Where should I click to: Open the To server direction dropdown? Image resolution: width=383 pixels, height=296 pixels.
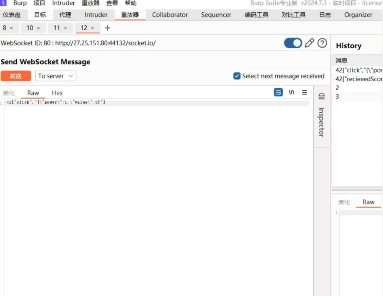pyautogui.click(x=56, y=76)
